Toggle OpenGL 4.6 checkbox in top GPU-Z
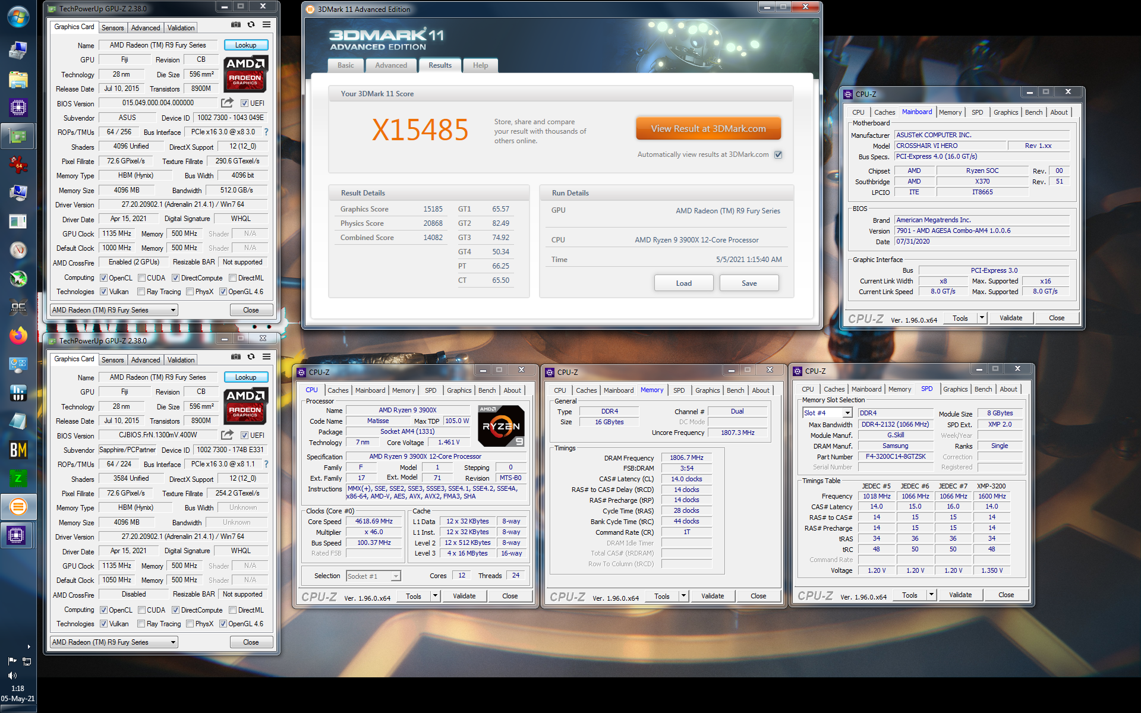Image resolution: width=1141 pixels, height=713 pixels. 223,292
